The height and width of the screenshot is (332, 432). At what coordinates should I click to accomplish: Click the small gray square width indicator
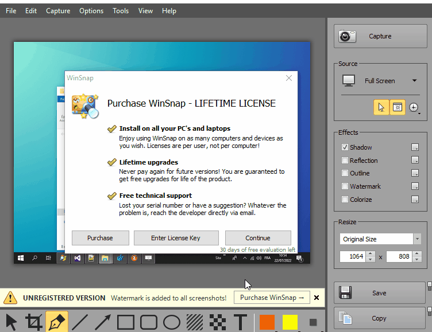coord(313,322)
